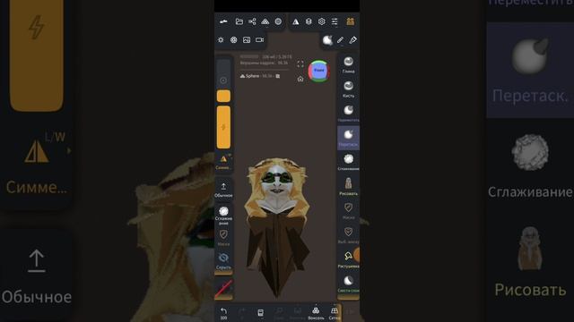The height and width of the screenshot is (322, 574).
Task: Open the orange paint color swatch
Action: [223, 96]
